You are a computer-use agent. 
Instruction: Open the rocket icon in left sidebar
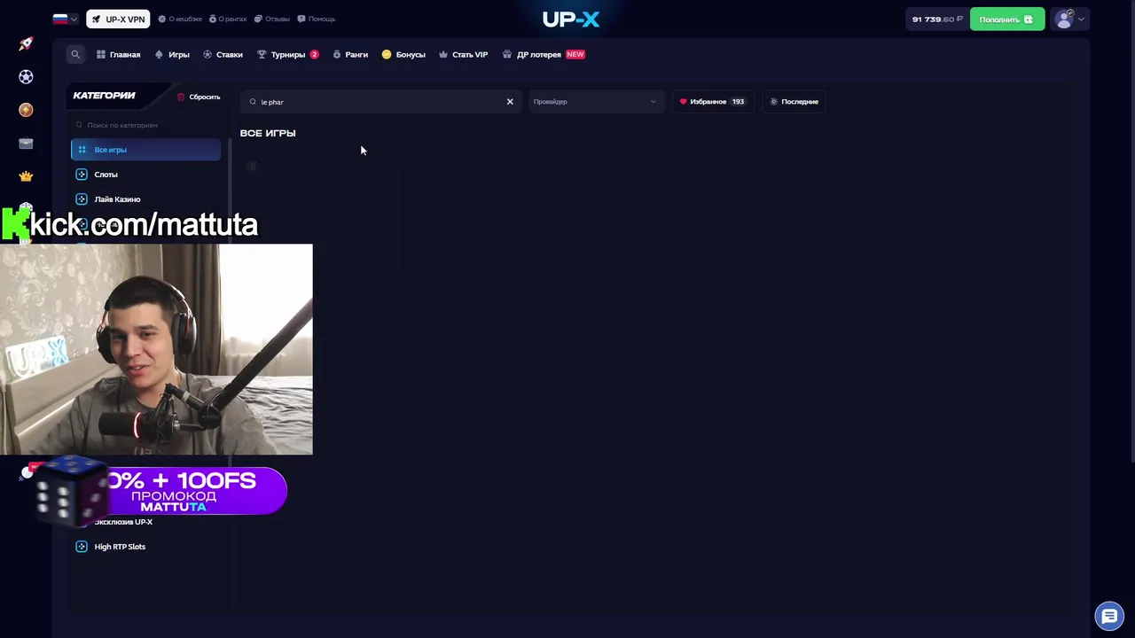point(26,43)
